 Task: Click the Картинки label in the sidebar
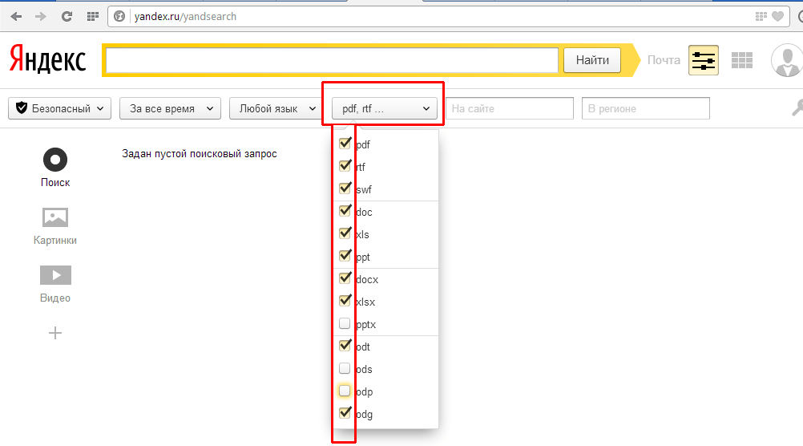55,240
